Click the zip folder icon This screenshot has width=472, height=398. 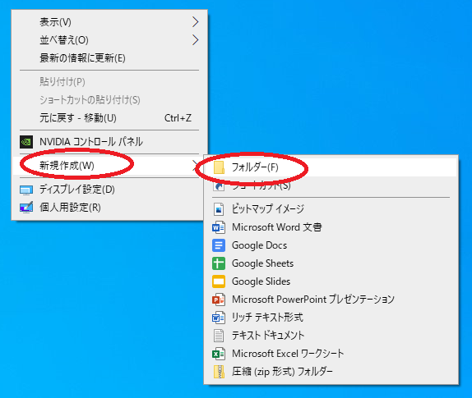point(219,372)
